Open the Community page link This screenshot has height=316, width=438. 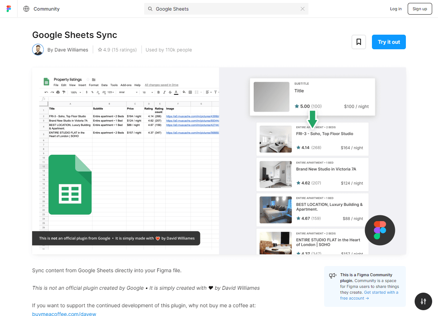point(46,9)
